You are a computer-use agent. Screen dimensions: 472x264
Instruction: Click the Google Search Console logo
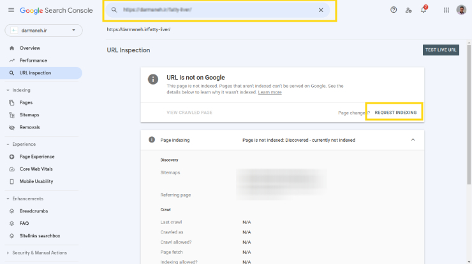point(56,11)
